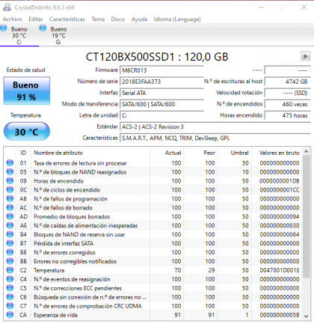
Task: Click the Valores en bruto column header
Action: (x=277, y=153)
